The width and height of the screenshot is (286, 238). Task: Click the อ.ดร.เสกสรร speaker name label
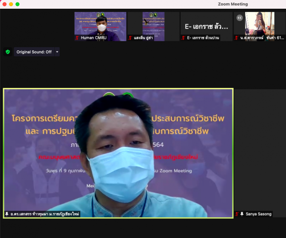(45, 214)
